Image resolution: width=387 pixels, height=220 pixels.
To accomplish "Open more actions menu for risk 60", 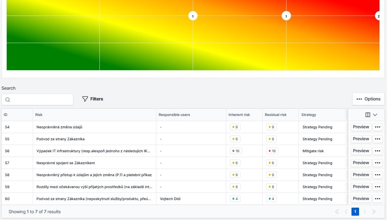I will [x=377, y=199].
